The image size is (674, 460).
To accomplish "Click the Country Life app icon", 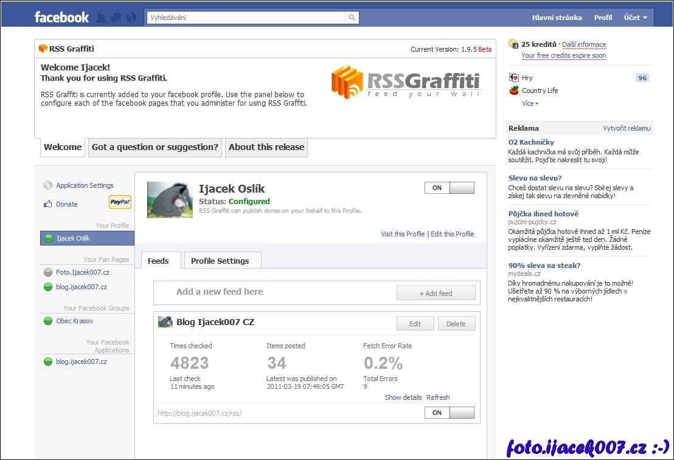I will tap(514, 91).
